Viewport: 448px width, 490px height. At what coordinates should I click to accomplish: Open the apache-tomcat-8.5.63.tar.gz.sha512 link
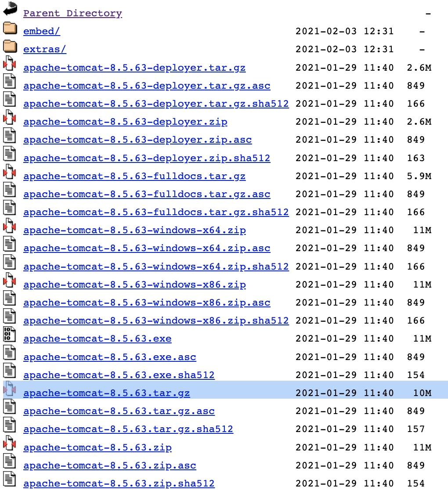pos(128,429)
